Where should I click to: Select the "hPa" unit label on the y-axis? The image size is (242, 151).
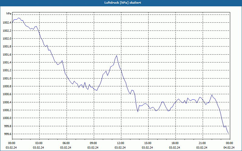coord(9,14)
